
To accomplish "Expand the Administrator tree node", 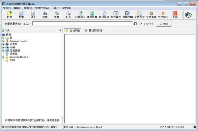I will 3,41.
